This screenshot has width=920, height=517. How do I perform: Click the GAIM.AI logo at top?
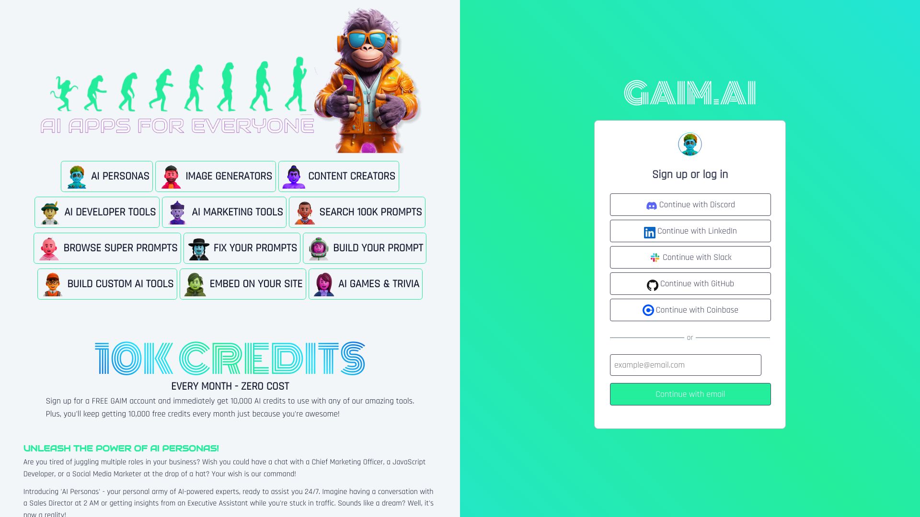click(x=690, y=93)
